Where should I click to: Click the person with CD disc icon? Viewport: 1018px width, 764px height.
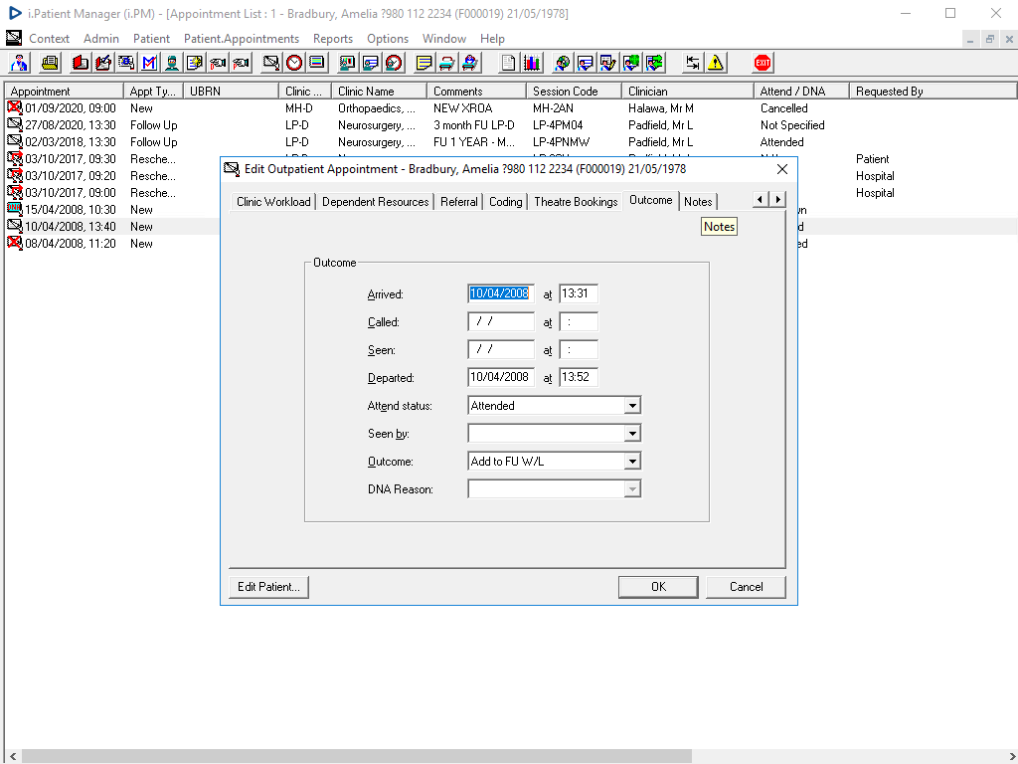click(563, 63)
